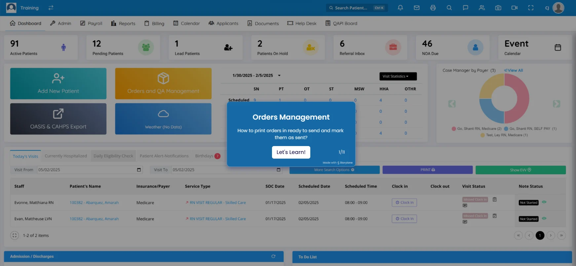Screen dimensions: 576x266
Task: Click the PRINT button
Action: 428,170
